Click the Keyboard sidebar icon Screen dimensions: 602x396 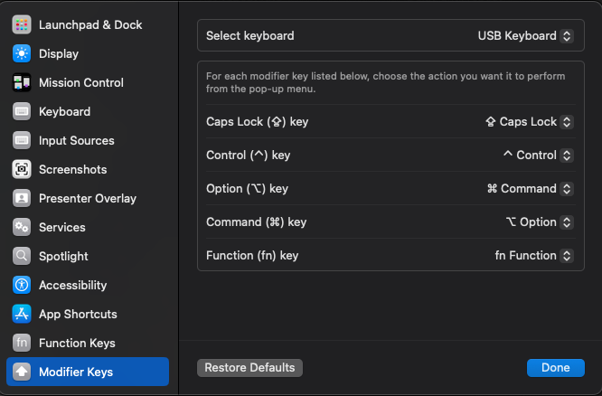(22, 111)
